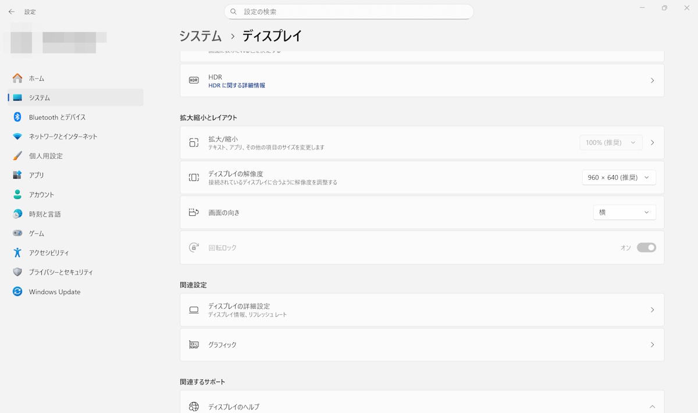Click the Accounts person icon

tap(17, 195)
